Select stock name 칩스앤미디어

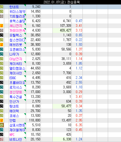click(17, 40)
